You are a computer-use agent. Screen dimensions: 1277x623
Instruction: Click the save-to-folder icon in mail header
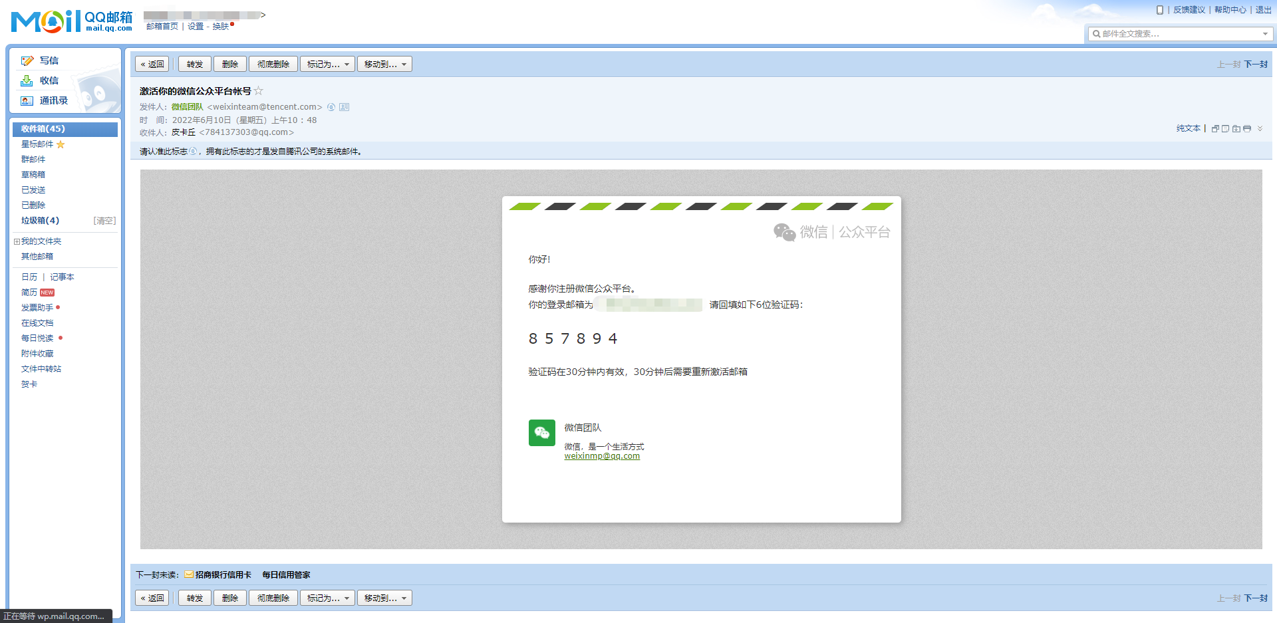click(1236, 128)
